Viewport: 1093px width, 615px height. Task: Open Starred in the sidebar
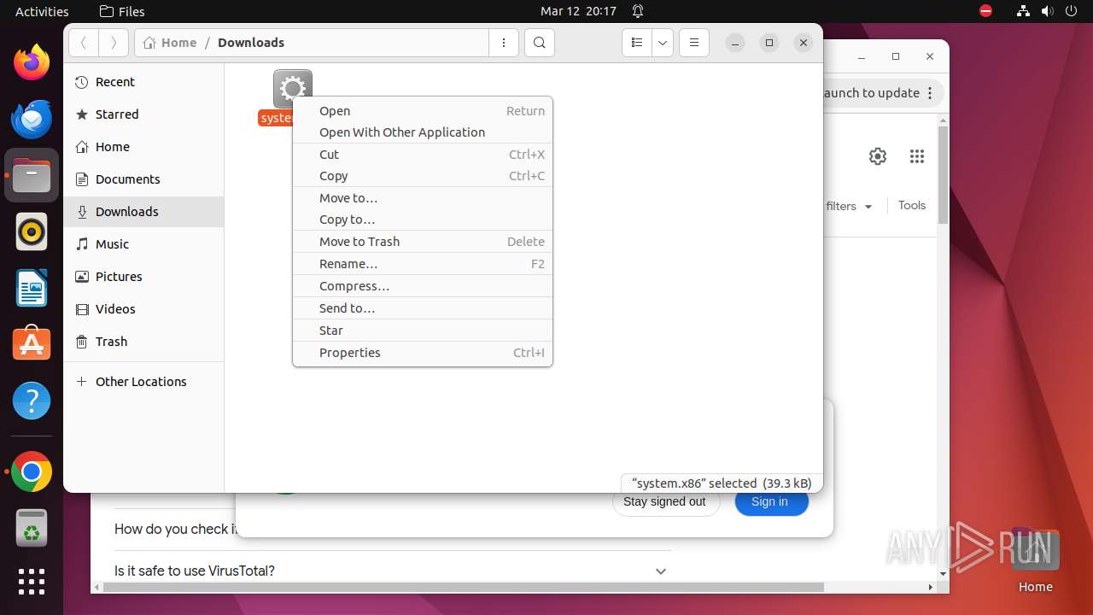(143, 114)
